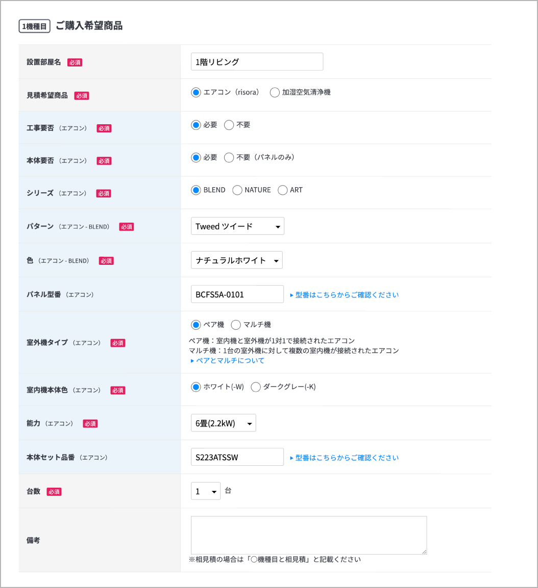Image resolution: width=538 pixels, height=588 pixels.
Task: Choose 不要 for 工事要否
Action: [229, 125]
